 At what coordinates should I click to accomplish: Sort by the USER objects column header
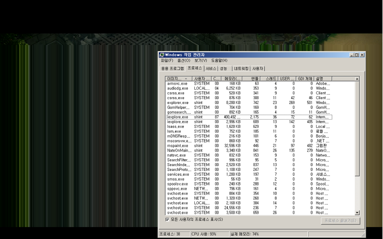click(x=287, y=79)
